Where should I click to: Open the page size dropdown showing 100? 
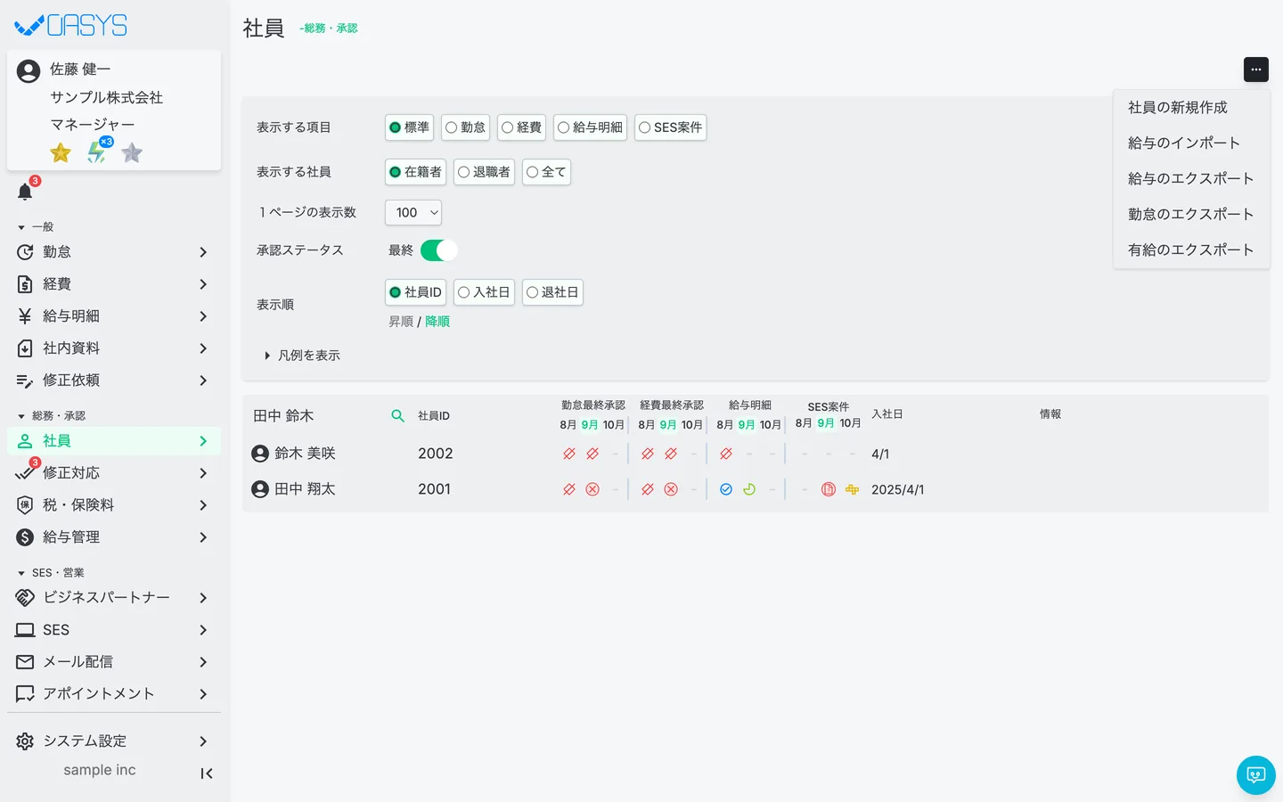pos(413,212)
